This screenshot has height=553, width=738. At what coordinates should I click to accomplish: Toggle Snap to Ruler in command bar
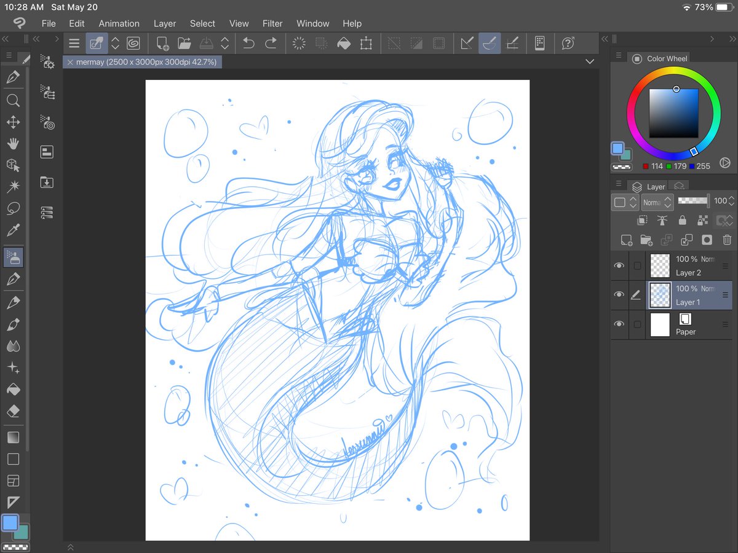click(467, 43)
